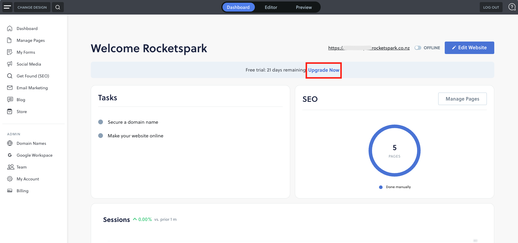Open Manage Pages in the sidebar
Image resolution: width=518 pixels, height=243 pixels.
(31, 40)
